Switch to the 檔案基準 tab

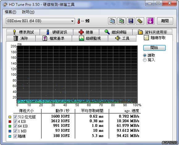coord(54,38)
